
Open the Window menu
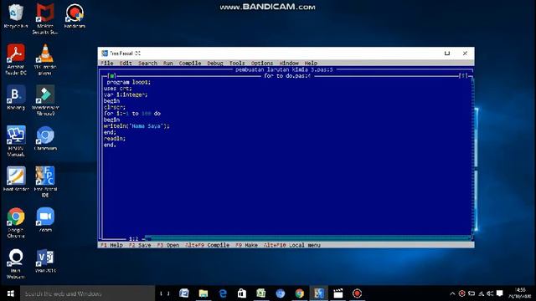tap(289, 64)
